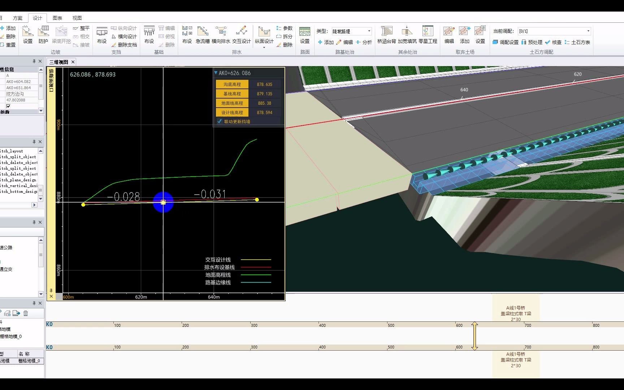The width and height of the screenshot is (624, 390).
Task: Select the 零星工程 tool
Action: point(427,34)
